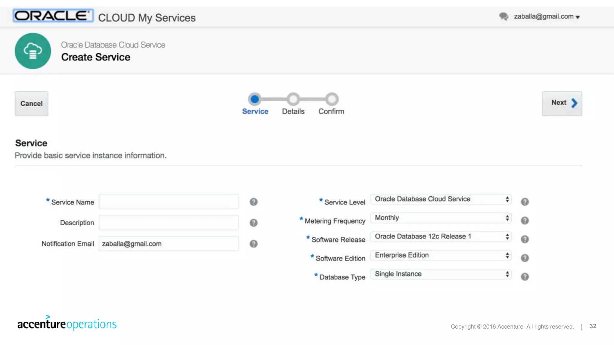Expand the Software Release selector
The image size is (614, 345).
tap(441, 237)
